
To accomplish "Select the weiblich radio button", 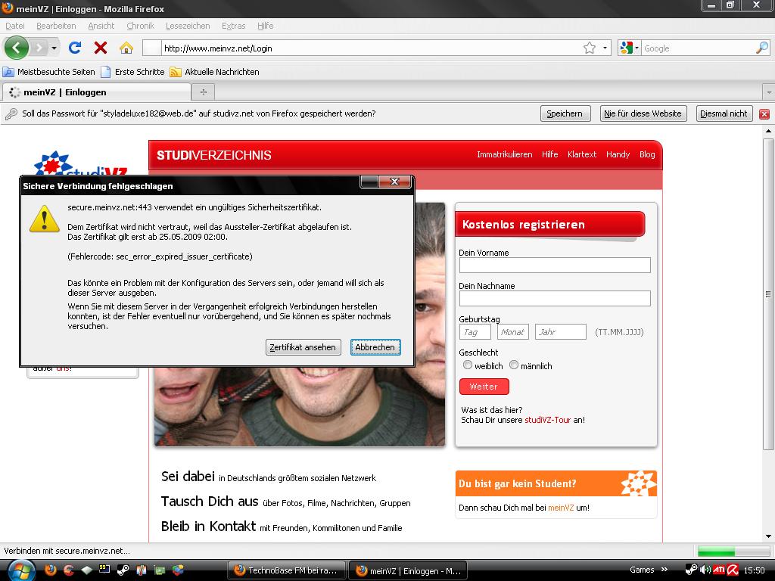I will tap(468, 365).
